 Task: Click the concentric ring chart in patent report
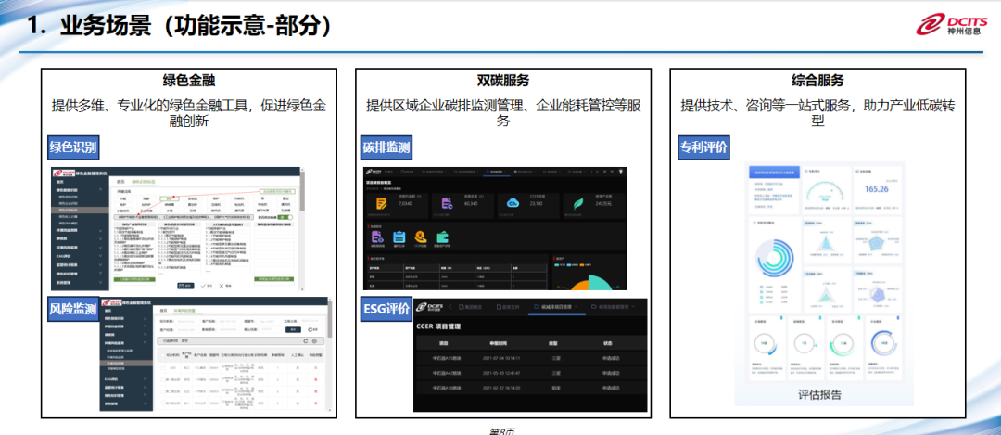click(770, 257)
